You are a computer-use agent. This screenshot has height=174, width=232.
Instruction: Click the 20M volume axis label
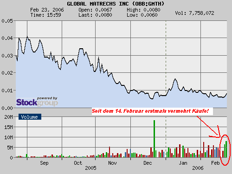[8, 117]
